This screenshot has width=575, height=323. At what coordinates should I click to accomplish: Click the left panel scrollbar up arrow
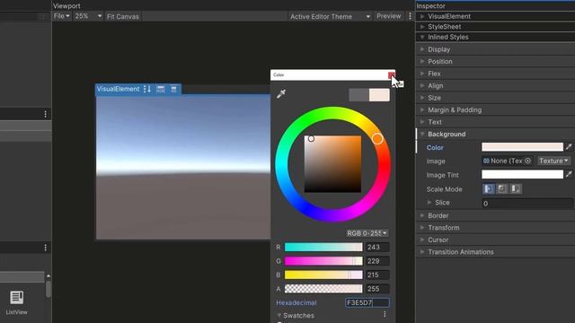48,275
